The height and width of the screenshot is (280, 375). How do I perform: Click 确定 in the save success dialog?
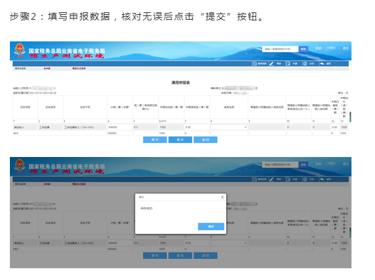pos(211,226)
